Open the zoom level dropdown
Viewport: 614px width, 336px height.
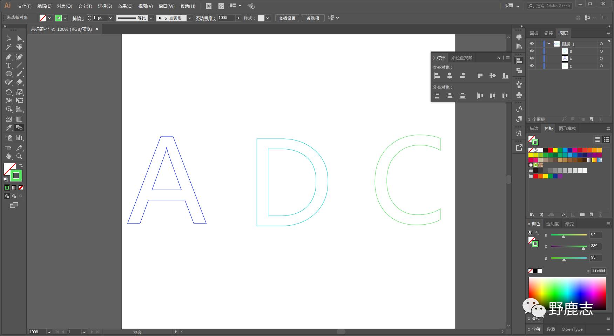49,332
